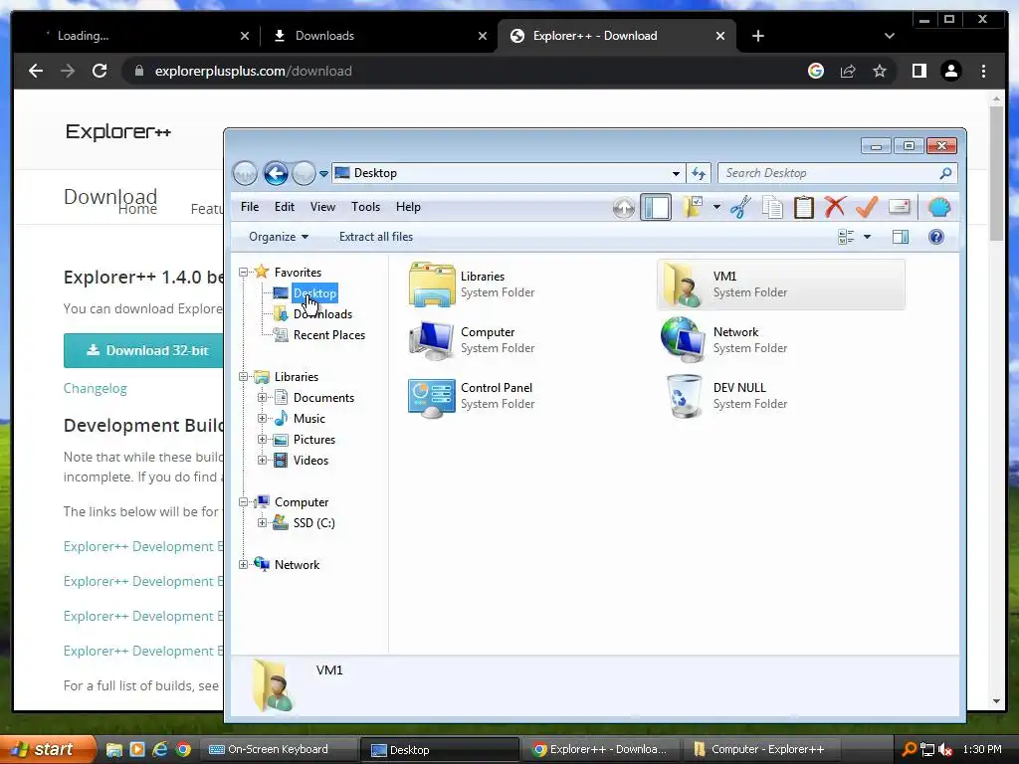The image size is (1019, 764).
Task: Open a new browser tab
Action: coord(757,36)
